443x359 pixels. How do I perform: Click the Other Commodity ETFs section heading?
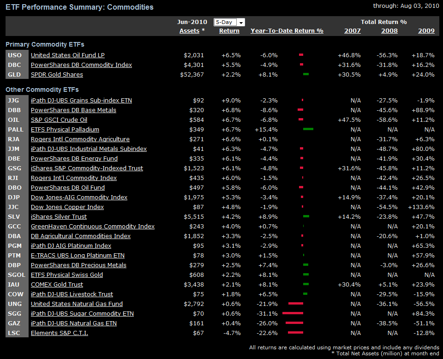42,90
